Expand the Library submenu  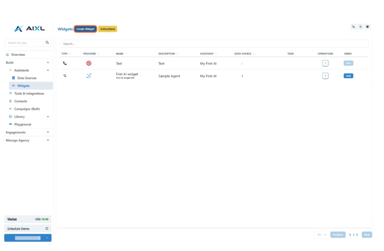click(x=48, y=116)
